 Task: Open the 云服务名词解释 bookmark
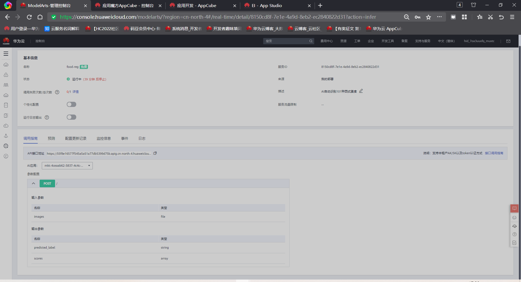(62, 29)
